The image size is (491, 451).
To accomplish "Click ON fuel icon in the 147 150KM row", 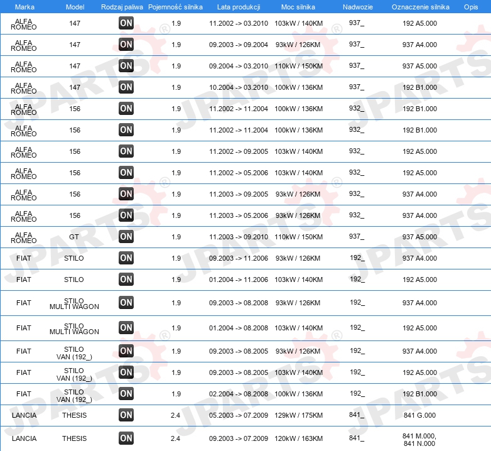I will (126, 65).
